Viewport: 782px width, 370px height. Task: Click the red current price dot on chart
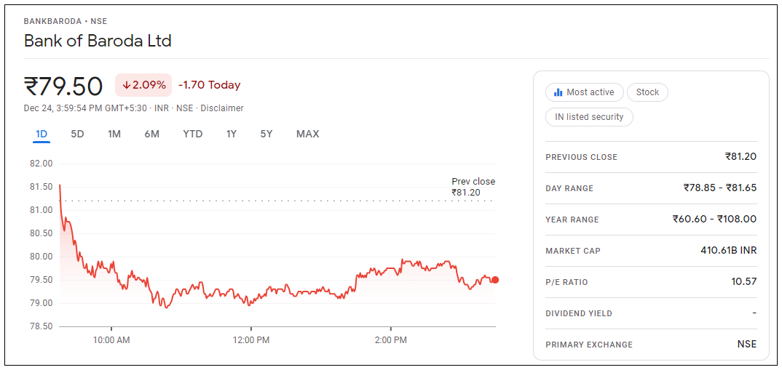pyautogui.click(x=495, y=280)
